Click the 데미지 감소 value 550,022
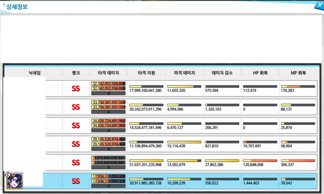Screen dimensions: 324x194 (212, 183)
